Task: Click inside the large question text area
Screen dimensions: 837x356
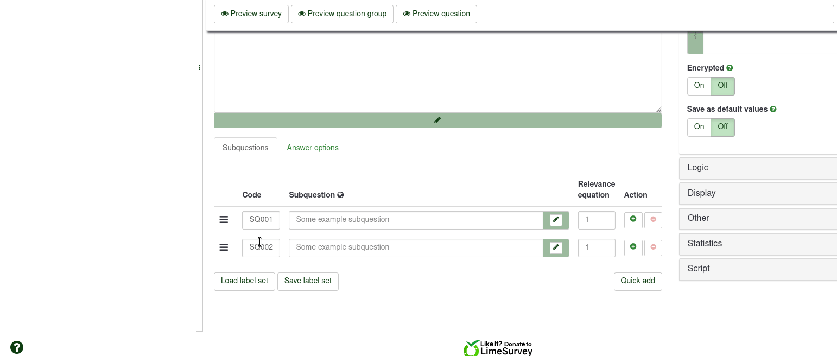Action: [x=437, y=72]
